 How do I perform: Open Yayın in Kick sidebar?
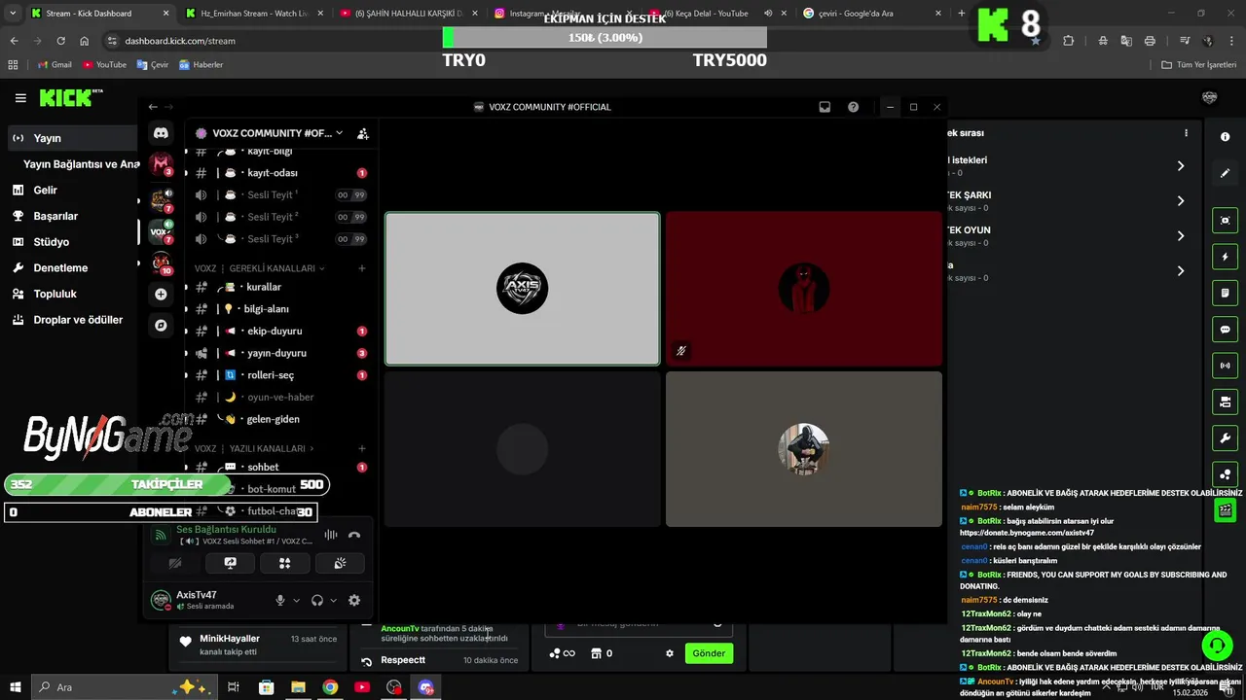click(71, 138)
